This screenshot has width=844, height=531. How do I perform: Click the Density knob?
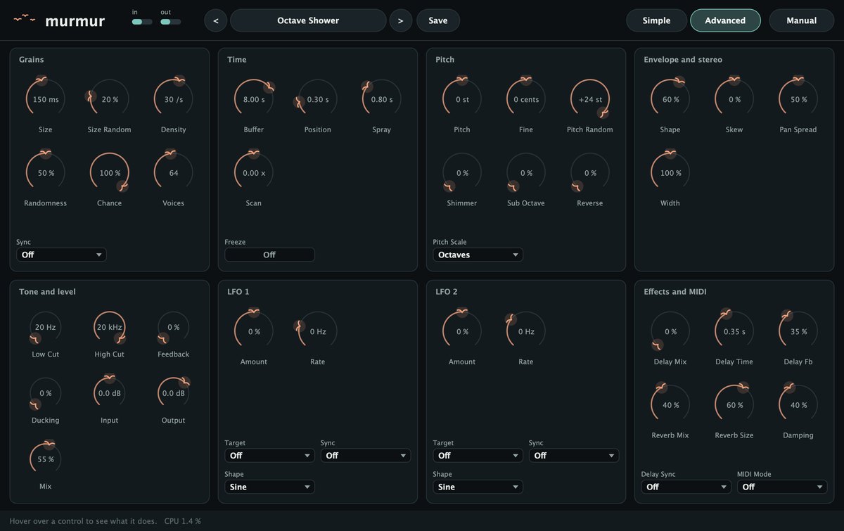[x=174, y=99]
